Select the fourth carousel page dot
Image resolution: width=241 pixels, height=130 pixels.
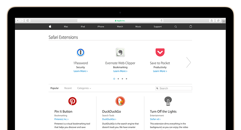pyautogui.click(x=126, y=79)
